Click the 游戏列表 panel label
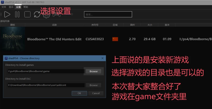212x109 pixels. tap(5, 21)
